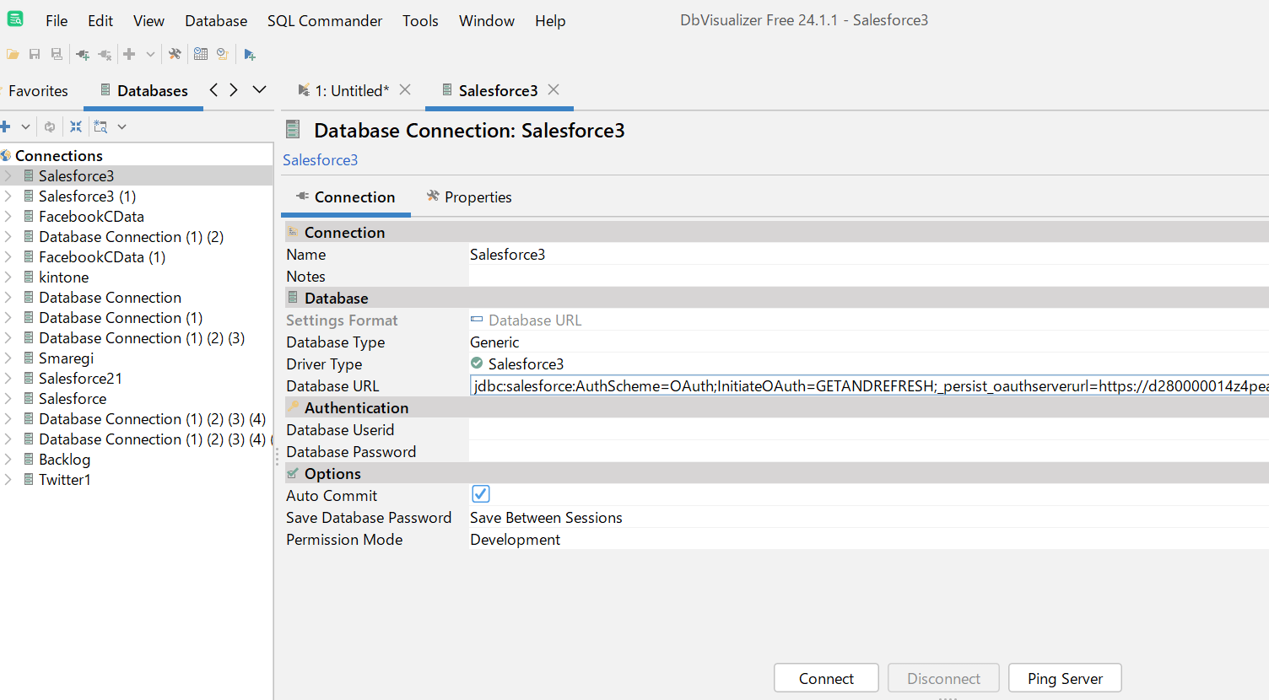Click the calendar-grid monitor icon in the toolbar
Image resolution: width=1269 pixels, height=700 pixels.
pos(201,54)
